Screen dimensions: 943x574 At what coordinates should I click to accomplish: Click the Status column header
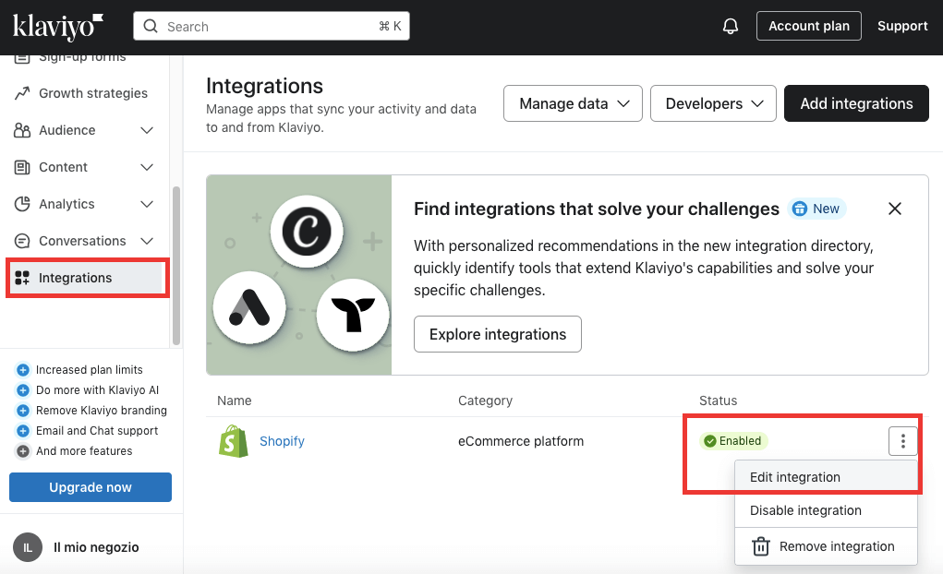718,401
